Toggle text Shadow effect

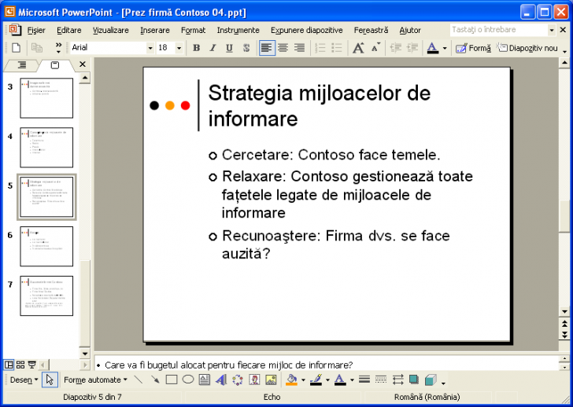pos(246,48)
